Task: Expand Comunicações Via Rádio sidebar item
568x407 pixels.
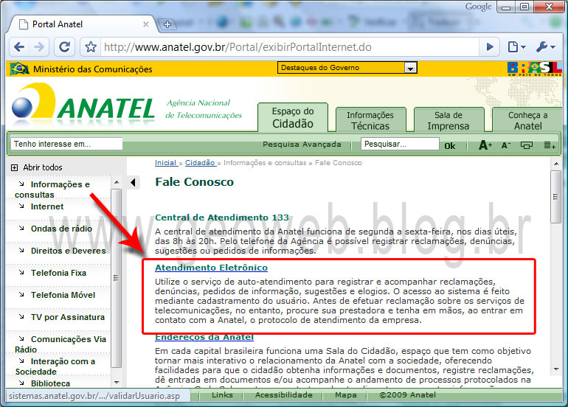Action: [x=60, y=344]
